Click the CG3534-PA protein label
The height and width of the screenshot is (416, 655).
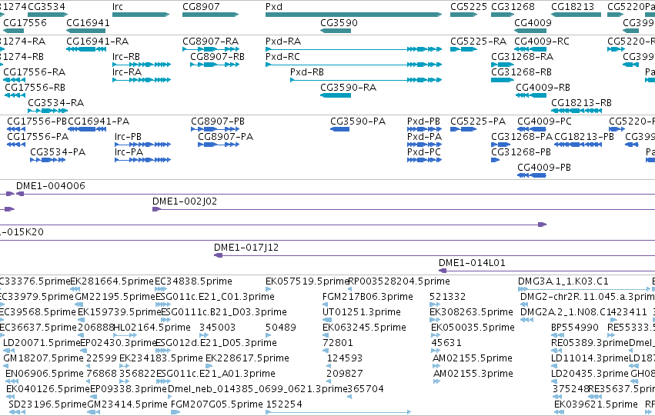click(x=58, y=152)
